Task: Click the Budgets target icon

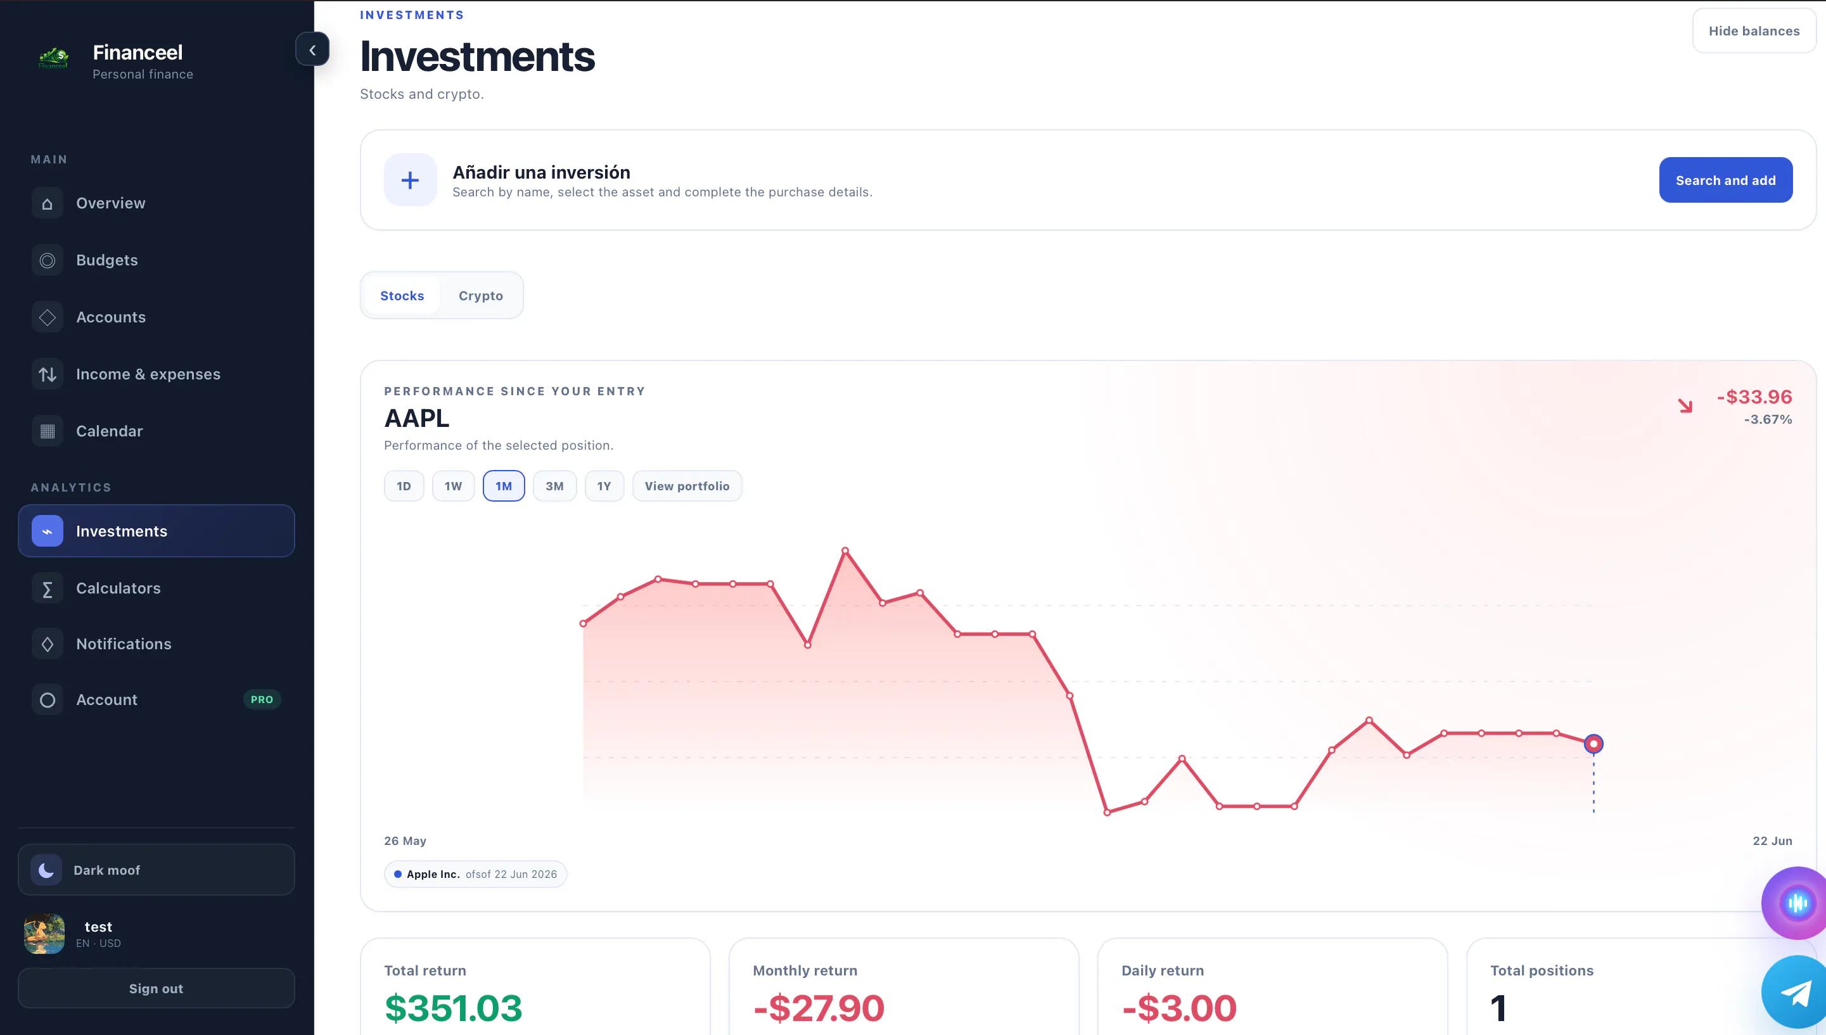Action: [47, 261]
